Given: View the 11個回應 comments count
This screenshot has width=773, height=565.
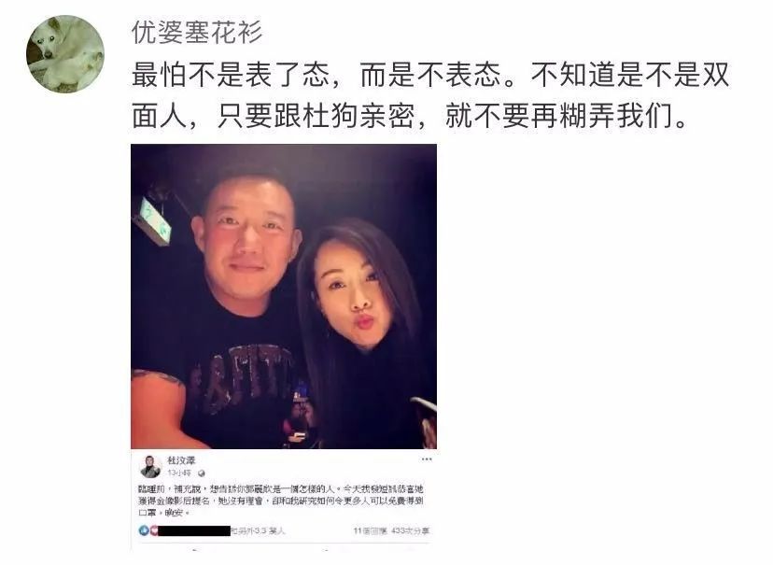Looking at the screenshot, I should [370, 531].
